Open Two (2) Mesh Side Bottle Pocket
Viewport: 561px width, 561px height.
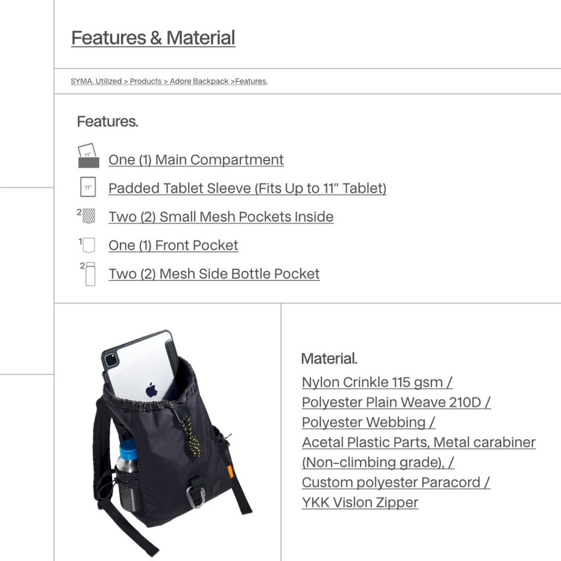tap(214, 274)
